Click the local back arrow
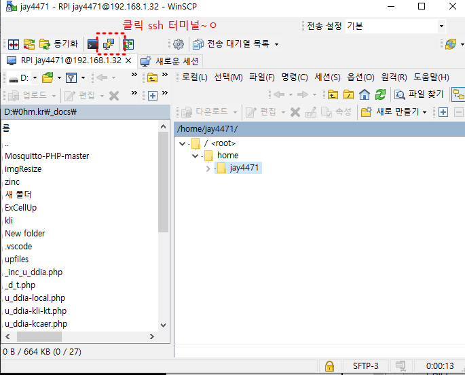 pos(102,77)
